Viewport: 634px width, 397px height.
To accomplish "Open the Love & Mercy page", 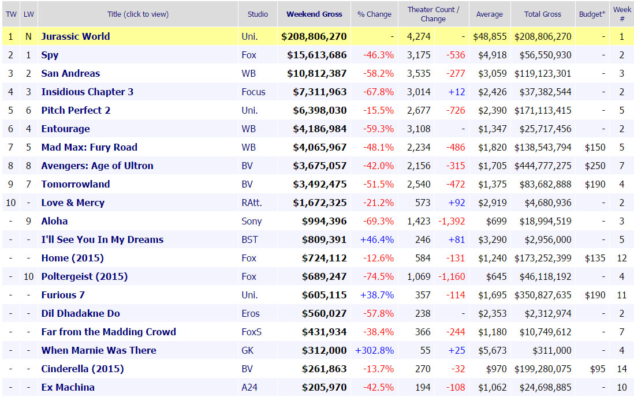I will click(x=73, y=203).
